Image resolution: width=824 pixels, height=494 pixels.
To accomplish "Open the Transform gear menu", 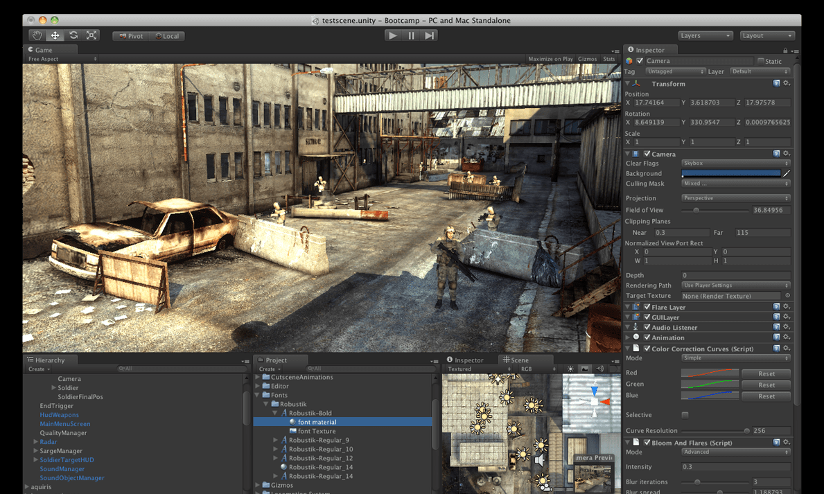I will (786, 83).
